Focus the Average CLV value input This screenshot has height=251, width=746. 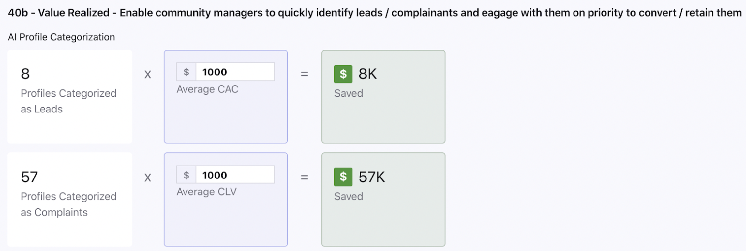click(x=235, y=175)
